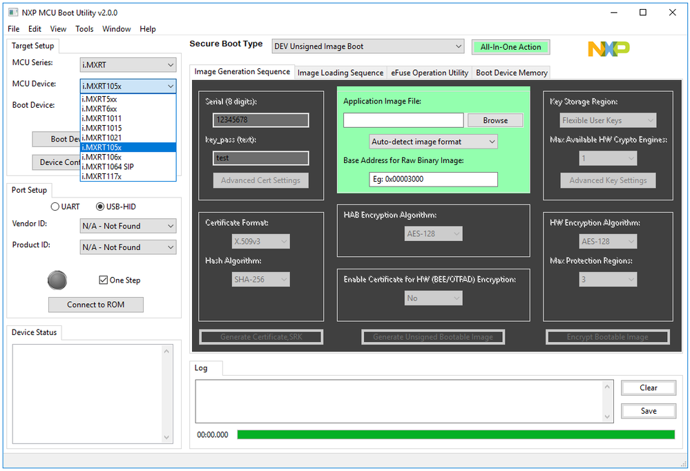Open the MCU Series dropdown
Image resolution: width=690 pixels, height=471 pixels.
click(128, 65)
